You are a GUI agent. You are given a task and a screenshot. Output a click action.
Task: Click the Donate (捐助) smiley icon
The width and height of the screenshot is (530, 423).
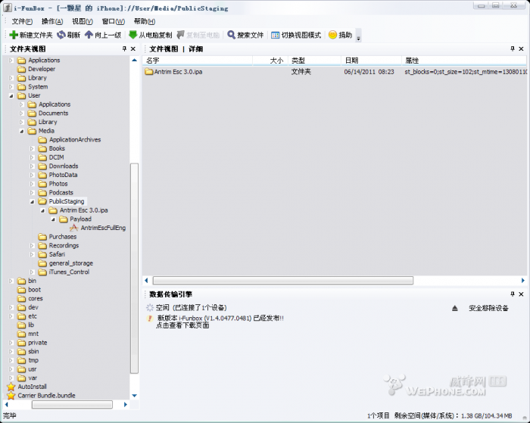(332, 35)
